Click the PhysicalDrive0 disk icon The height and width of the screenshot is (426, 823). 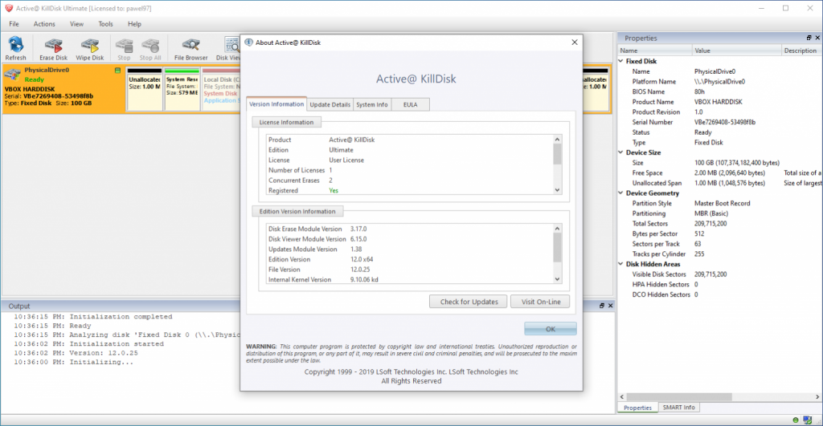tap(12, 74)
